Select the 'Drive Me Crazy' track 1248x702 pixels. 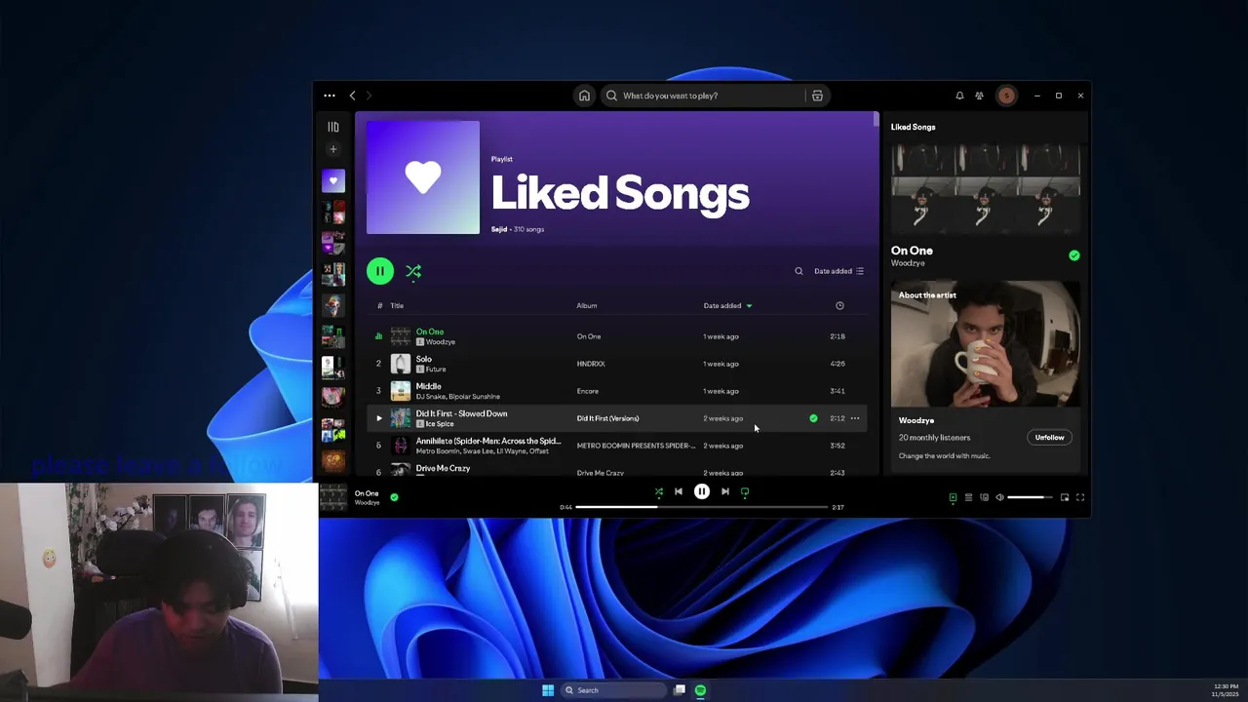444,468
